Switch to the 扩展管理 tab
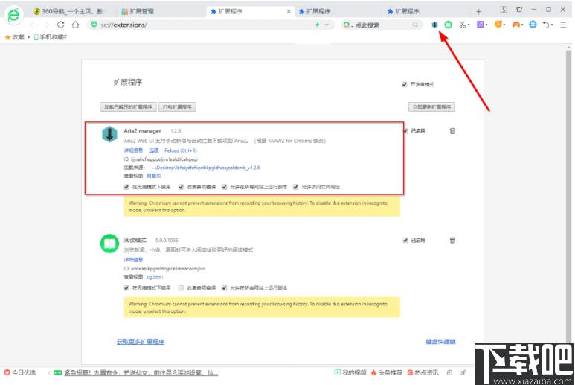The height and width of the screenshot is (385, 575). (x=161, y=11)
